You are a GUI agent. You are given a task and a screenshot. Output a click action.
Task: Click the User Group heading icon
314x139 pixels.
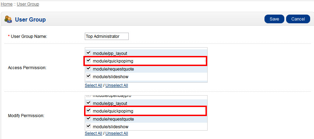click(8, 19)
